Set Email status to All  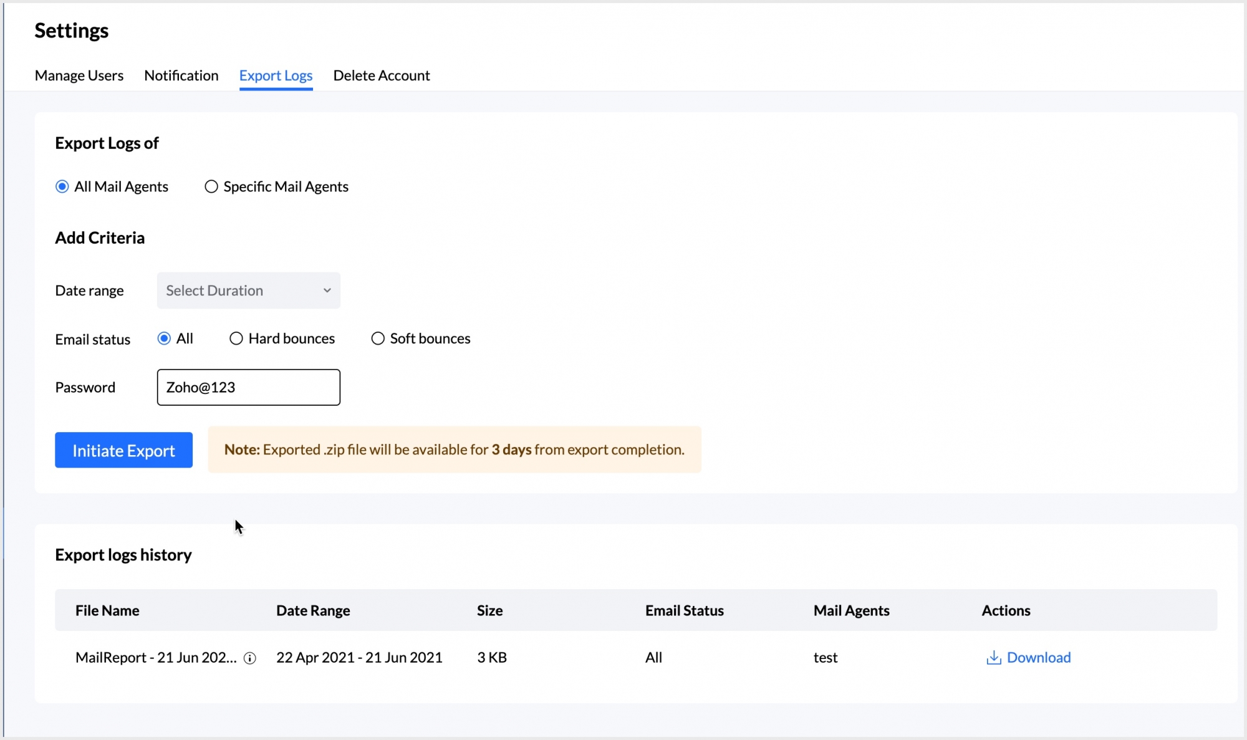[x=164, y=339]
